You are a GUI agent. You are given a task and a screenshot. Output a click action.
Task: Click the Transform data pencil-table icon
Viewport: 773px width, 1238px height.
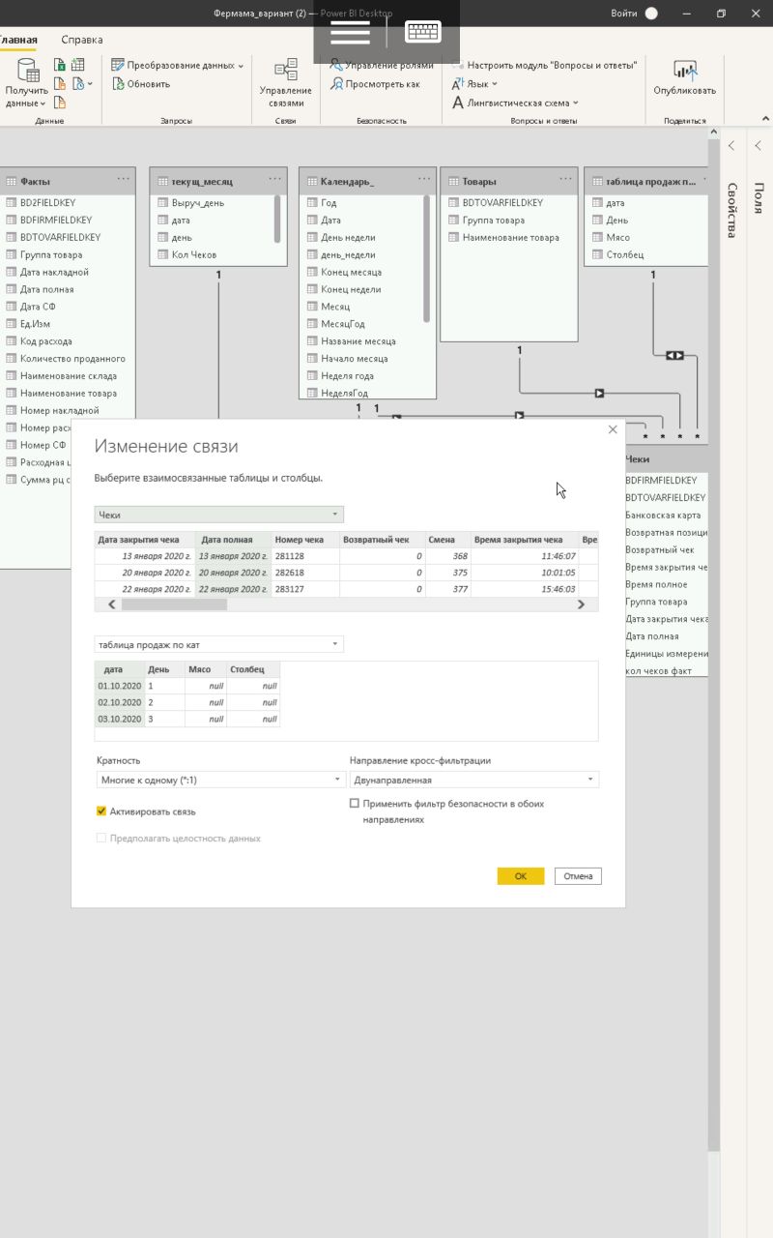pyautogui.click(x=118, y=65)
